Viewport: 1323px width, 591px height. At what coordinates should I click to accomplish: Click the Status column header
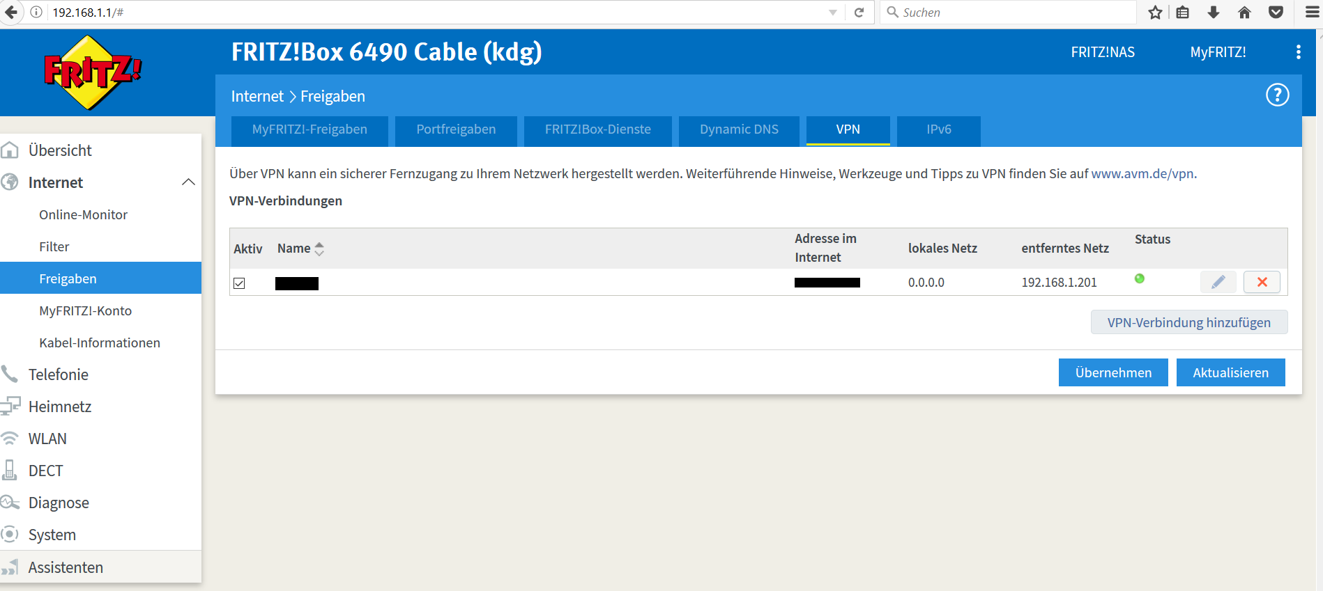(x=1152, y=239)
